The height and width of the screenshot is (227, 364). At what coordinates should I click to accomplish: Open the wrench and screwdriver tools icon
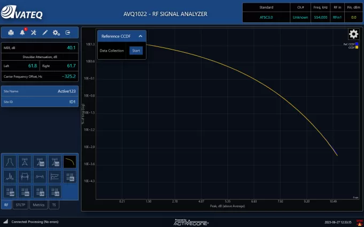click(x=34, y=33)
